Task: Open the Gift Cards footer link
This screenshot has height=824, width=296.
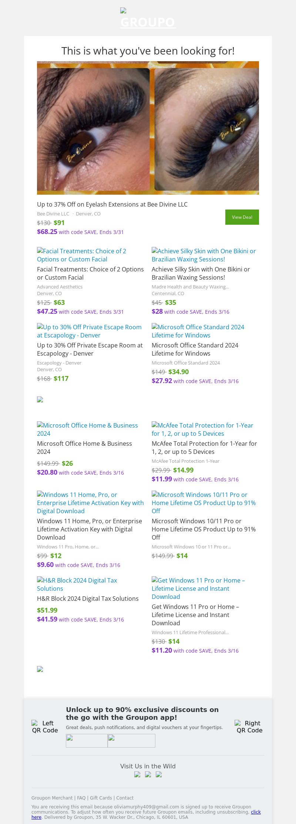Action: pyautogui.click(x=101, y=798)
